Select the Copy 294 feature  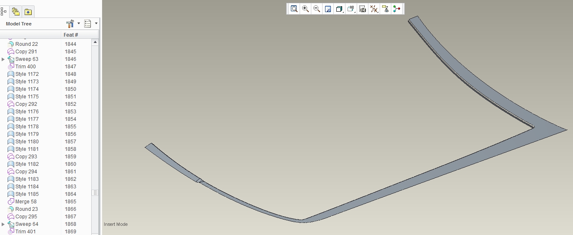pos(26,172)
